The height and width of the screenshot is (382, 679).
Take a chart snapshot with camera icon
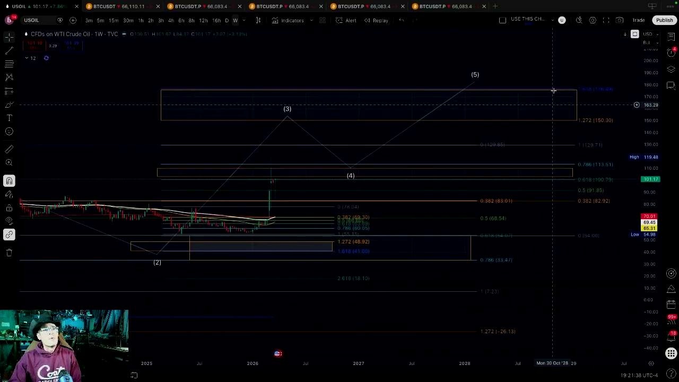(620, 20)
